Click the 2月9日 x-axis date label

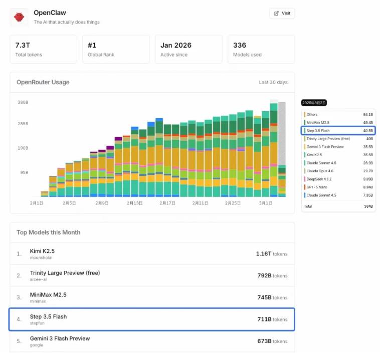[x=102, y=203]
